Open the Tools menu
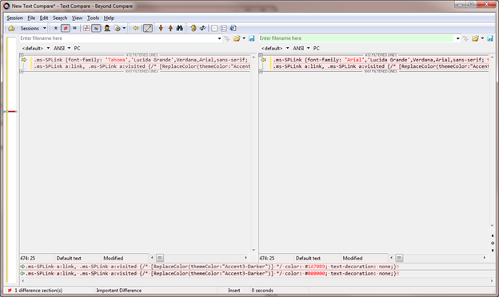 93,18
